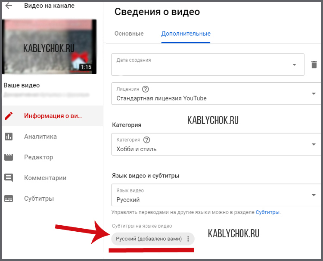Show help for Категория field
This screenshot has height=261, width=323.
(146, 140)
